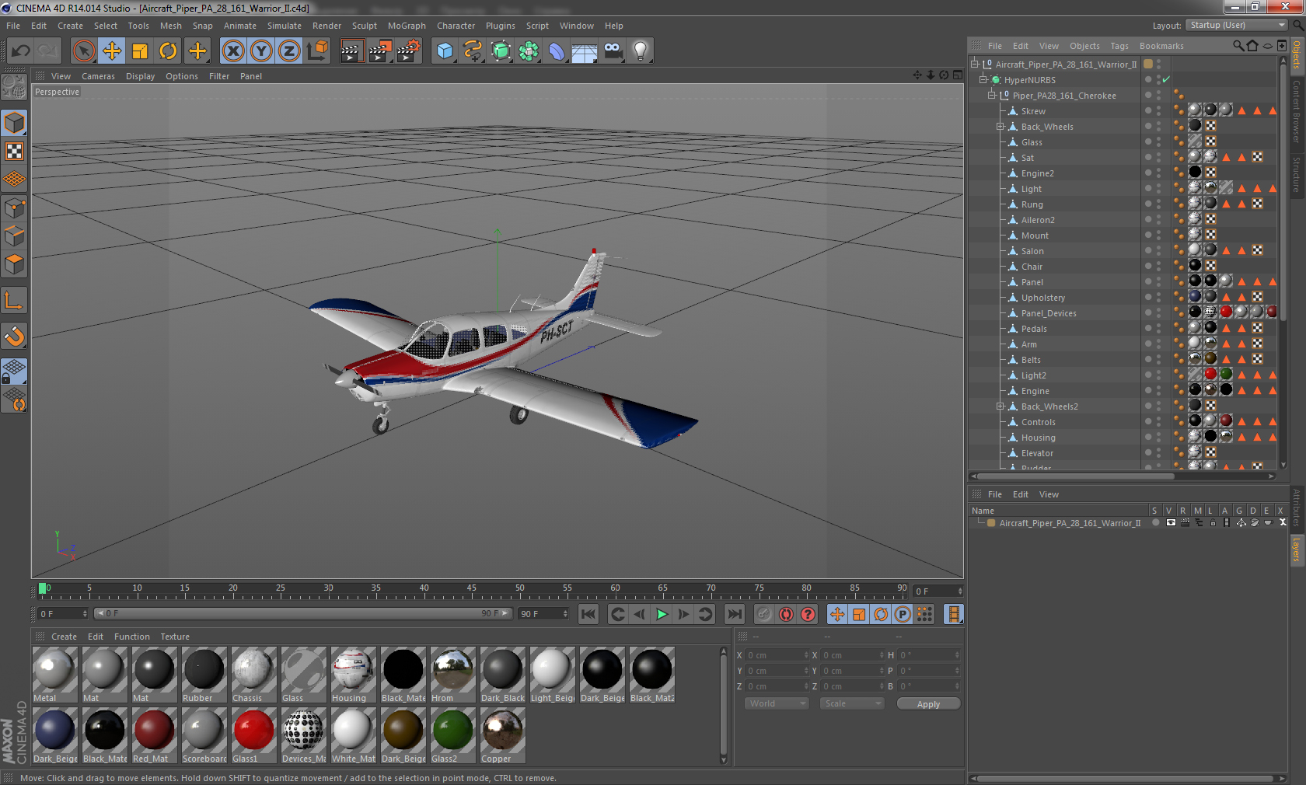Open Layer Manager View menu
Image resolution: width=1306 pixels, height=785 pixels.
click(1049, 494)
